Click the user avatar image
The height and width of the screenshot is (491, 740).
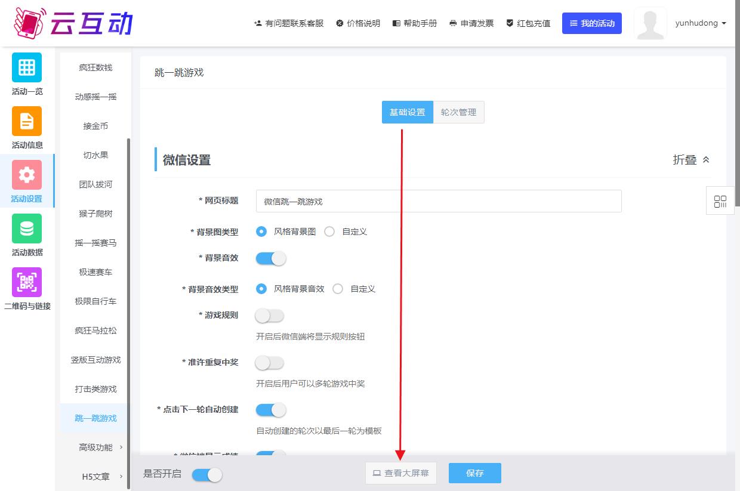click(650, 23)
